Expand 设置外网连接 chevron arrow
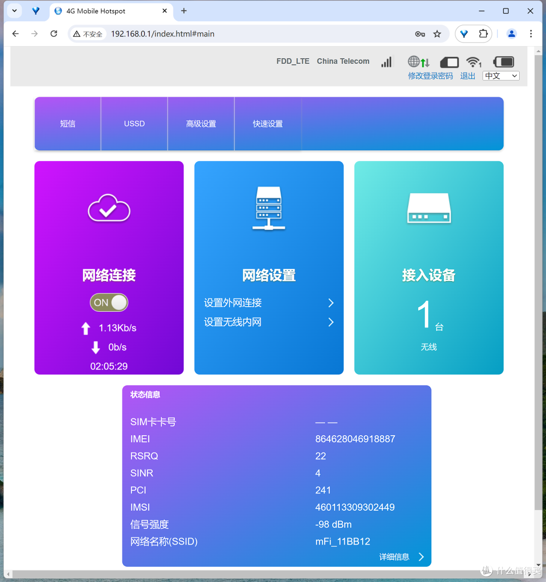This screenshot has width=546, height=582. point(331,303)
